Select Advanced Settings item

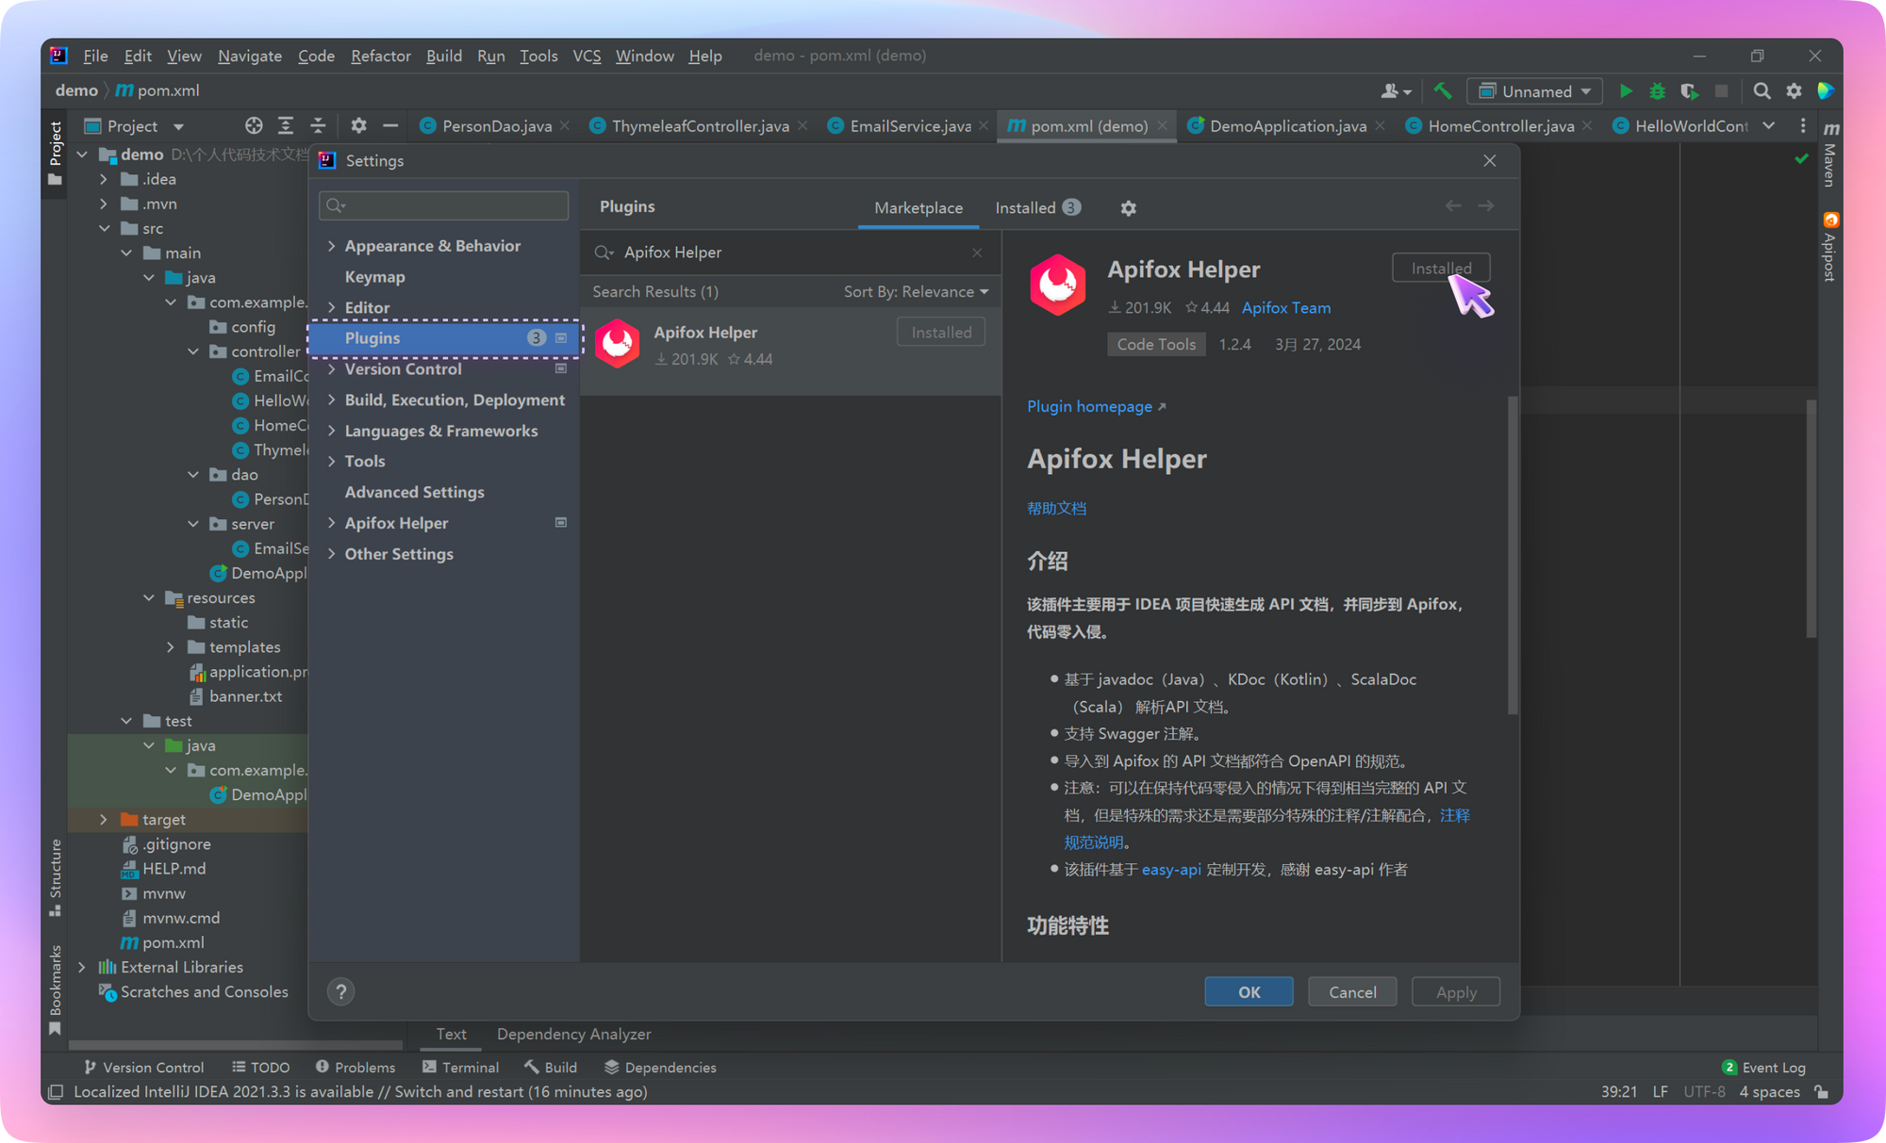[x=414, y=493]
